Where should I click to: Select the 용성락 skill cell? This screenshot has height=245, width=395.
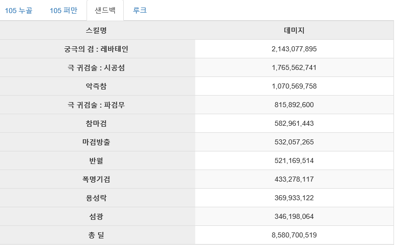pos(96,198)
